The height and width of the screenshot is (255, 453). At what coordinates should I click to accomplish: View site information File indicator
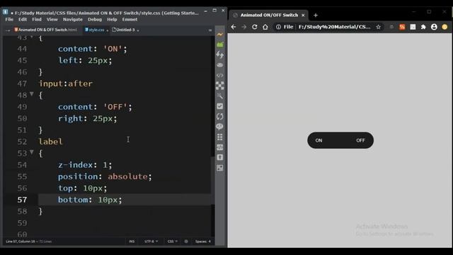[285, 27]
